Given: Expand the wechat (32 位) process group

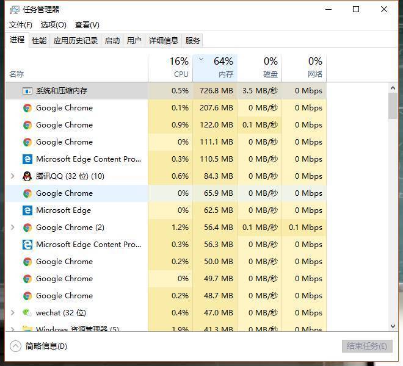Looking at the screenshot, I should (x=13, y=313).
